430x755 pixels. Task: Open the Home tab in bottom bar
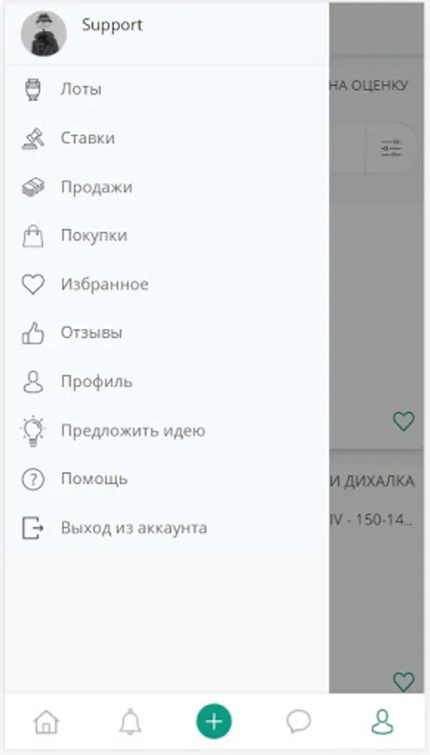tap(46, 721)
